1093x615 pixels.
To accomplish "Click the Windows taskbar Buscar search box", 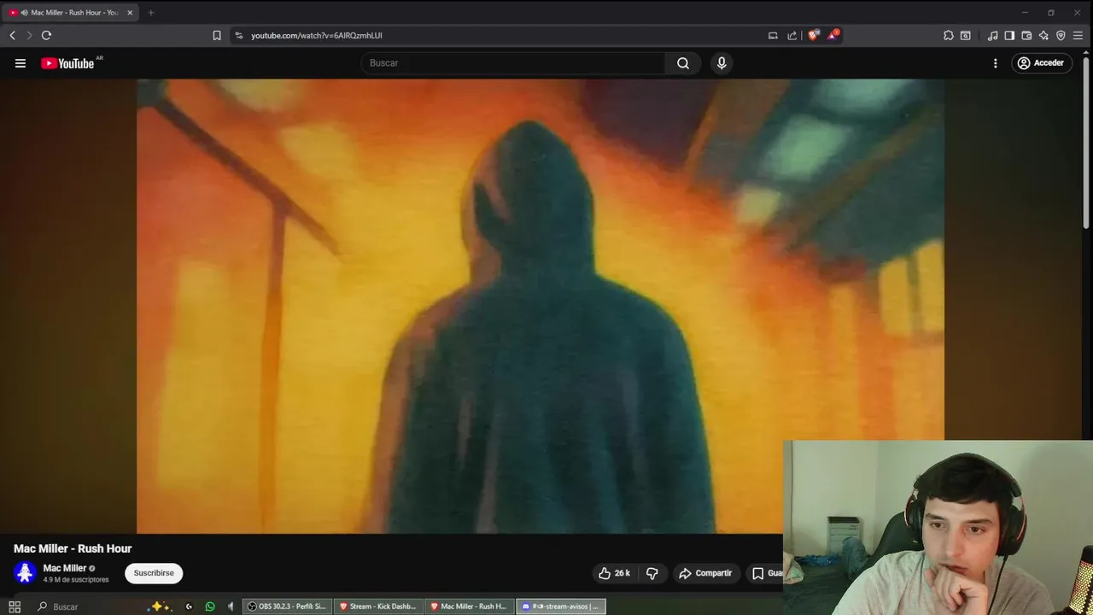I will coord(94,606).
